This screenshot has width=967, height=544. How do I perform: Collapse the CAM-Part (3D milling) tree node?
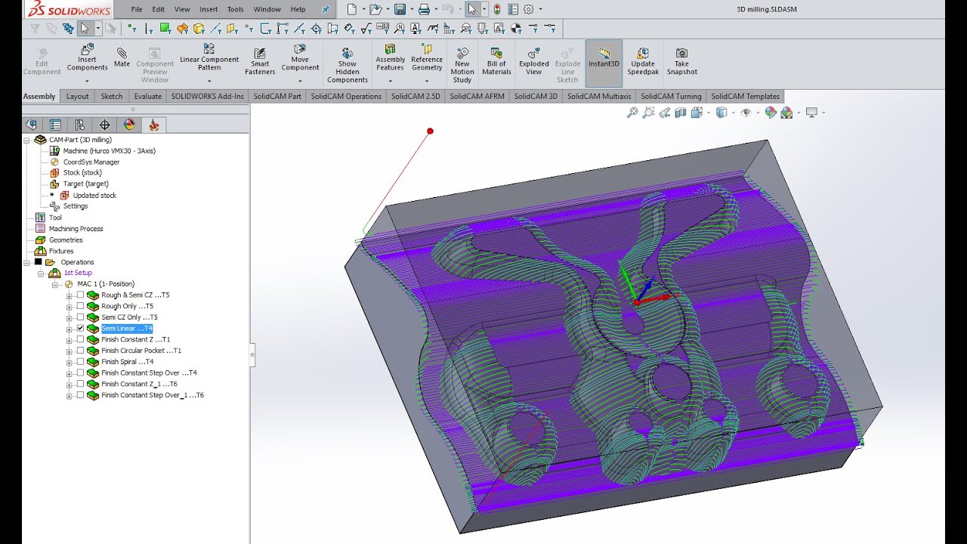(x=26, y=140)
